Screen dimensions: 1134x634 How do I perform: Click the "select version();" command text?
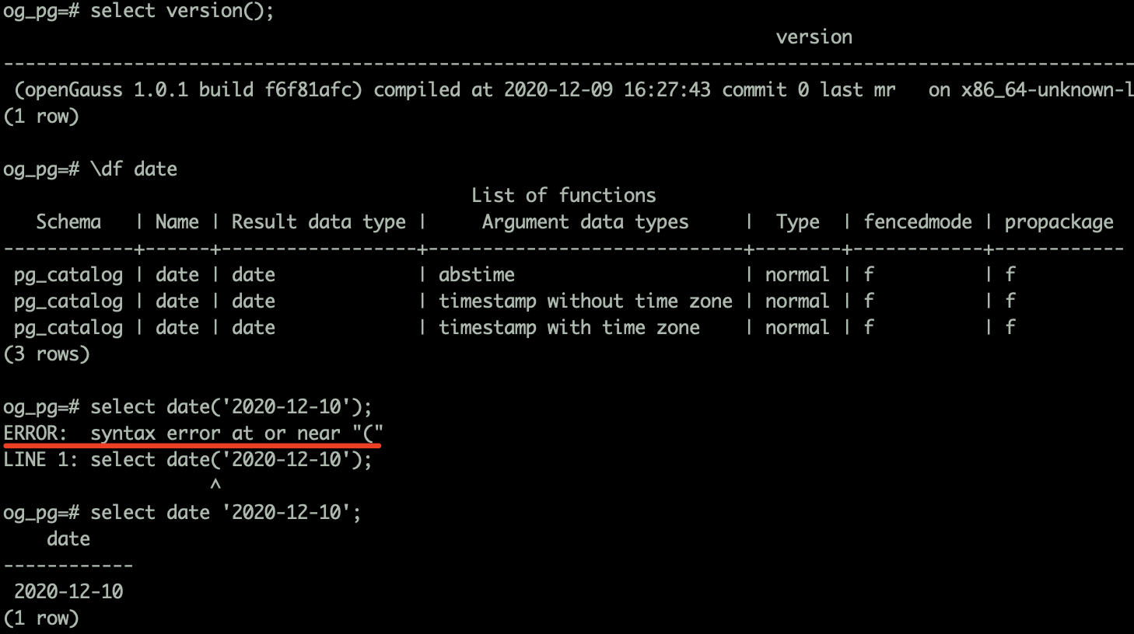[182, 11]
